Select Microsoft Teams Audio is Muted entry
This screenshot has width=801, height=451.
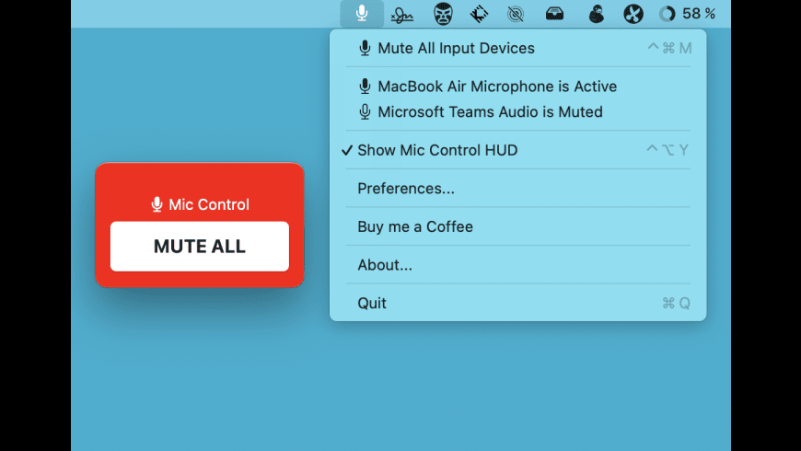click(518, 112)
